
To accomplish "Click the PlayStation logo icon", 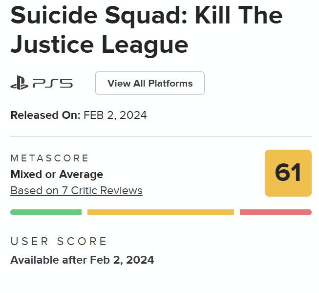I will (20, 84).
